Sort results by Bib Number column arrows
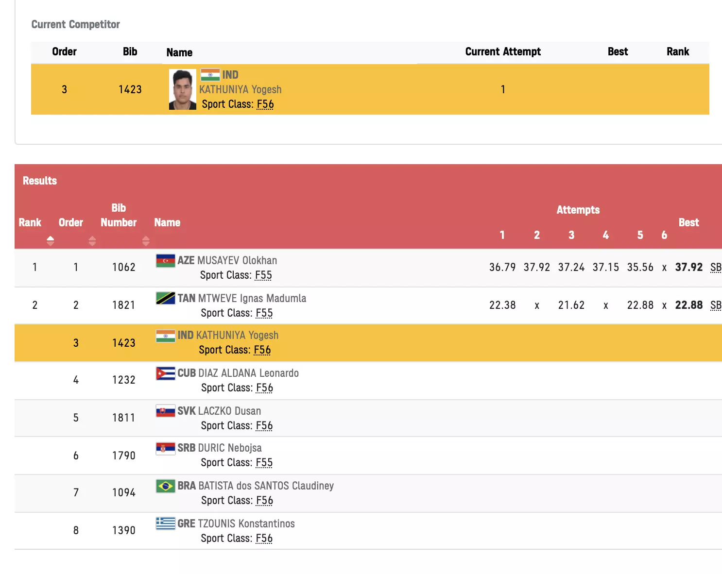 146,241
